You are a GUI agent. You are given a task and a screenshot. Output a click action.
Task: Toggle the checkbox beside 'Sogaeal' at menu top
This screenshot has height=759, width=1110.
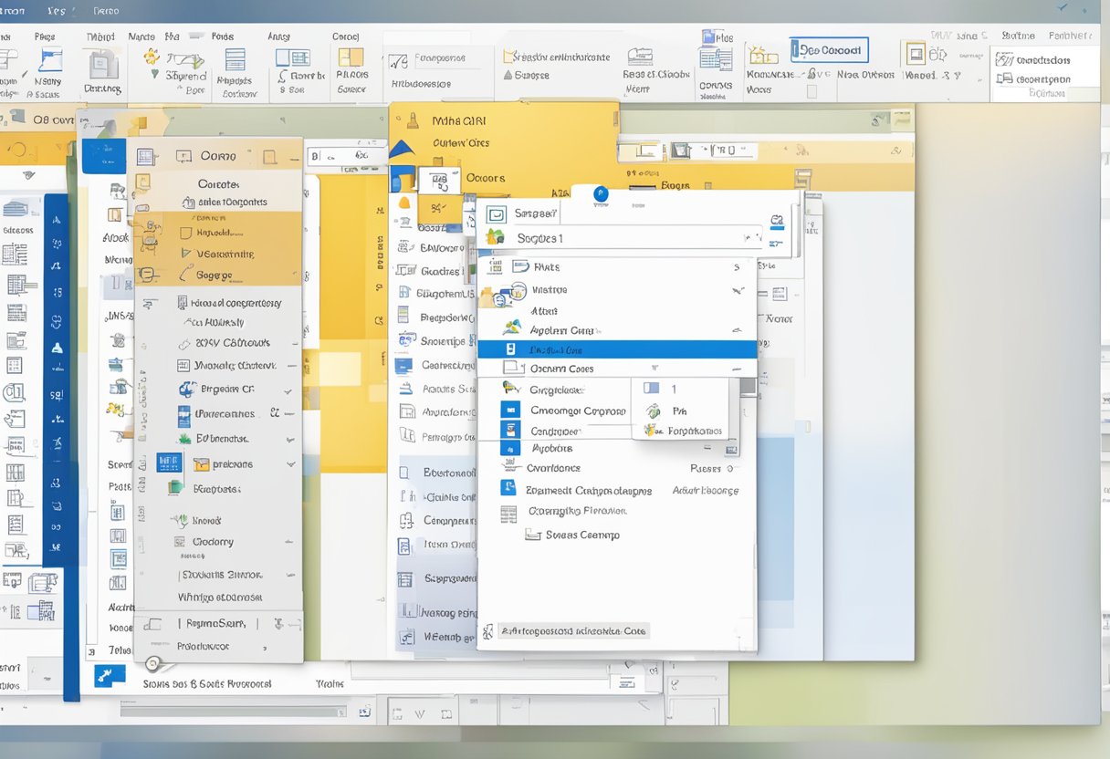click(496, 214)
